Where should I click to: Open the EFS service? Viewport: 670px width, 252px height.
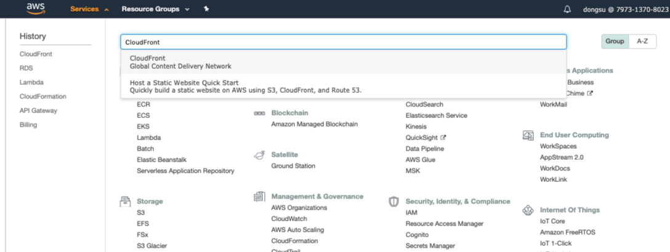(143, 224)
